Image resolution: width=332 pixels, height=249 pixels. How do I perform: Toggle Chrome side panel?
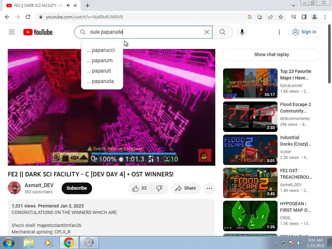[x=304, y=17]
